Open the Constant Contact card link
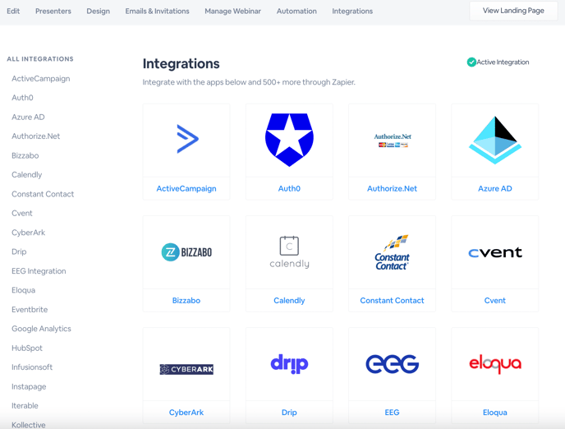565x429 pixels. coord(392,300)
